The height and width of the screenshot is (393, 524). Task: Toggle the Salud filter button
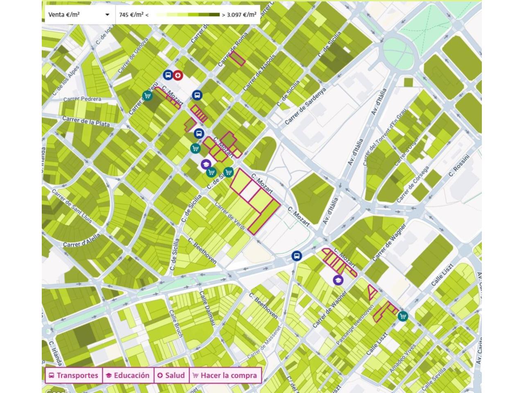[172, 375]
